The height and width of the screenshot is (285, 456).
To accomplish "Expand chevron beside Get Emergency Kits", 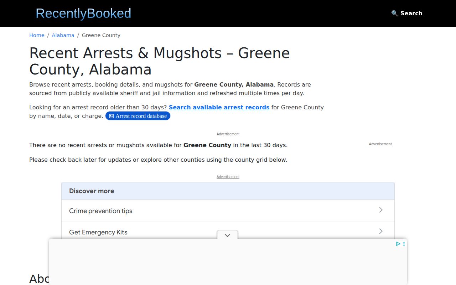I will click(x=381, y=231).
